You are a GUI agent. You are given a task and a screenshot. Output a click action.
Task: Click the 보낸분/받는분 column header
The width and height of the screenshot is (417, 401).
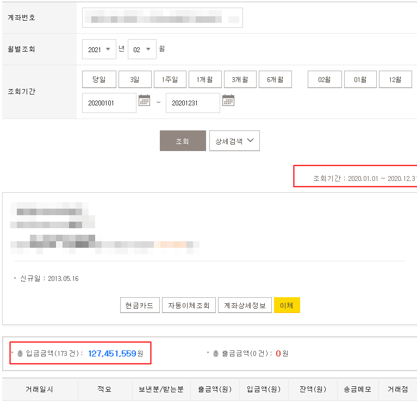[x=161, y=389]
